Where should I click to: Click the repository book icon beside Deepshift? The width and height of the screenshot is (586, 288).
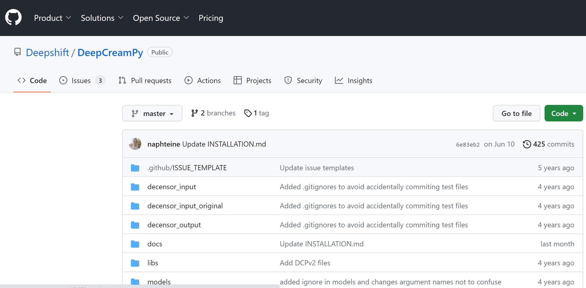17,52
